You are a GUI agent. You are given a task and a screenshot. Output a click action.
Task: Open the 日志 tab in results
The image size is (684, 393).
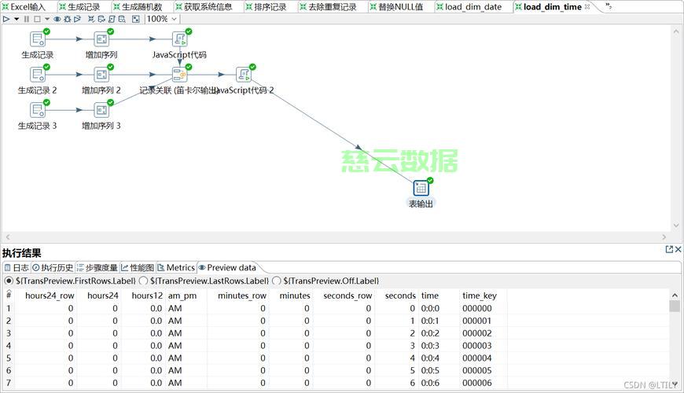point(17,267)
